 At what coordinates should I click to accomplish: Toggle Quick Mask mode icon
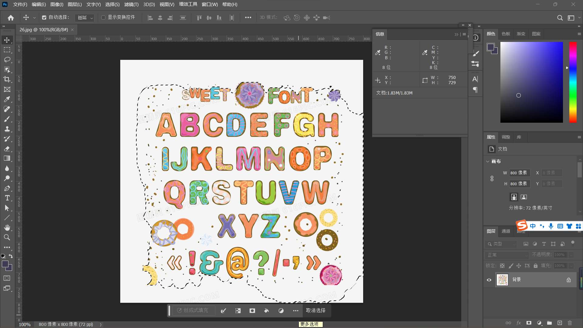pyautogui.click(x=7, y=278)
